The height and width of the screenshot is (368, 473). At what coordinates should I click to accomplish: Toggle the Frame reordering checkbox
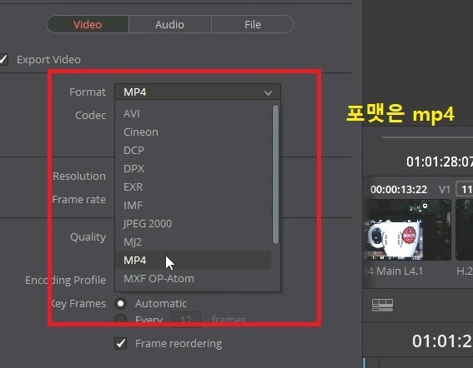121,343
